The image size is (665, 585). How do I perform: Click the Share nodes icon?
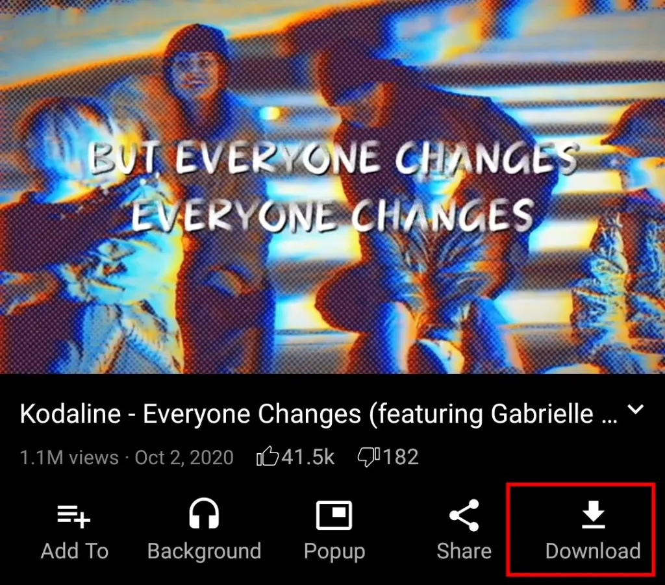pos(464,515)
